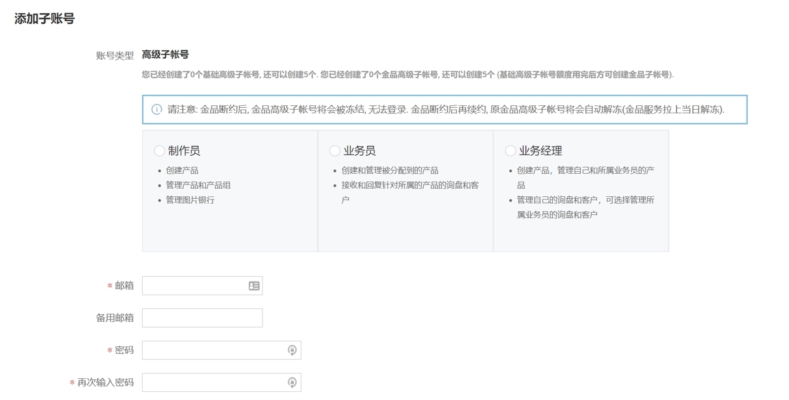Click the key icon in the 密码 field

(292, 350)
